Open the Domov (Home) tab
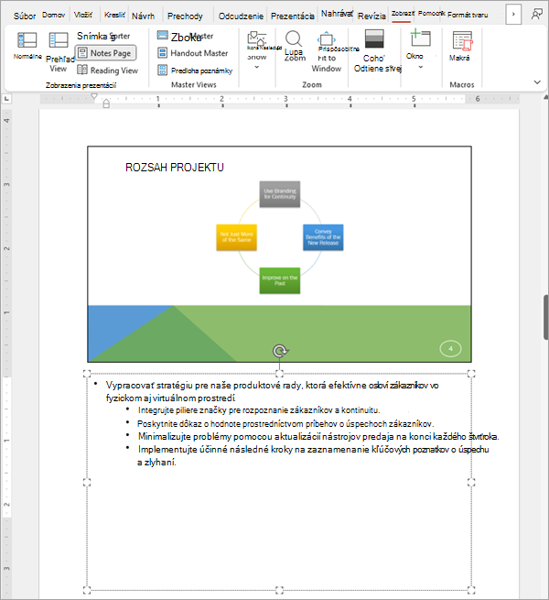 click(x=53, y=15)
